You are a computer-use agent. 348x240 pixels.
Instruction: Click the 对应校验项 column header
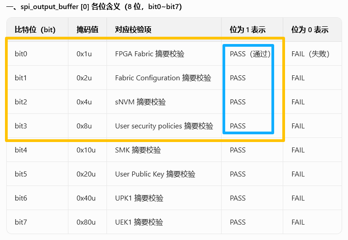click(133, 29)
